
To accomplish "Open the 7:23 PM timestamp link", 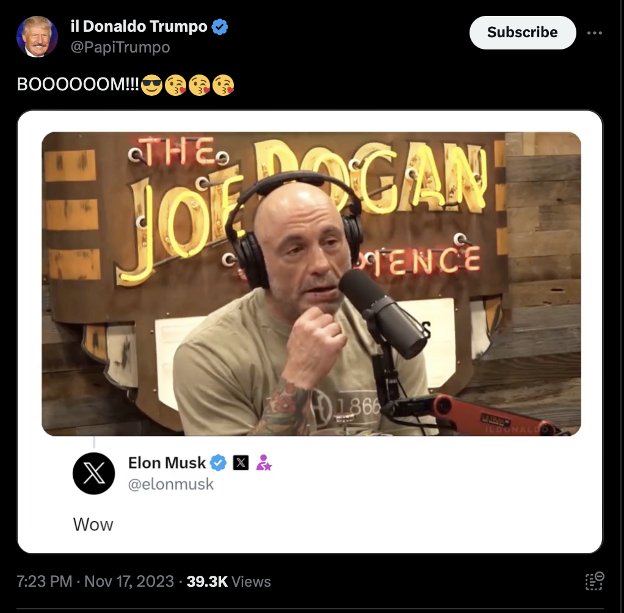I will click(44, 581).
